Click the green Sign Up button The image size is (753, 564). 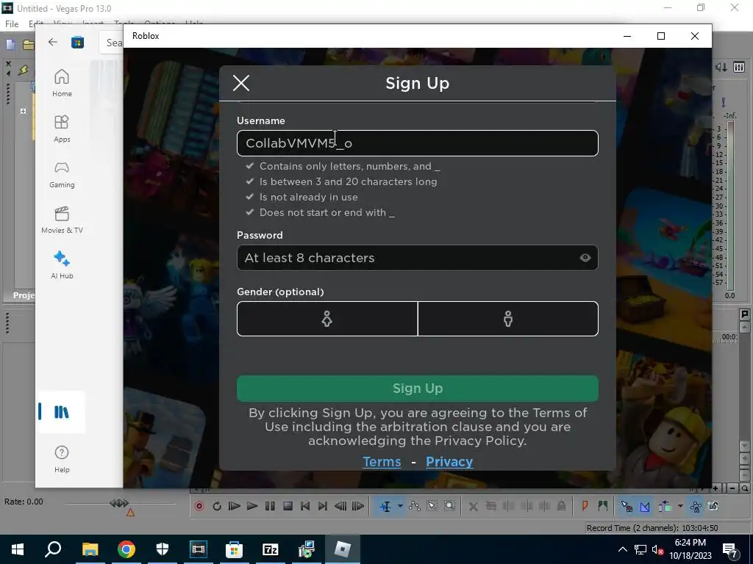click(418, 388)
